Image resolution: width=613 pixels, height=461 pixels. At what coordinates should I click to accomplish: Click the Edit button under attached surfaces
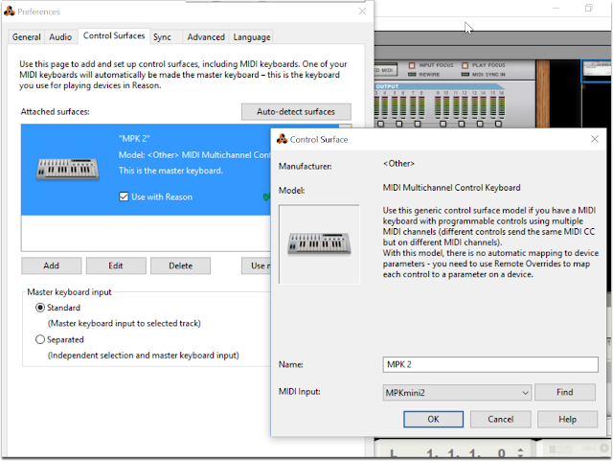click(116, 265)
